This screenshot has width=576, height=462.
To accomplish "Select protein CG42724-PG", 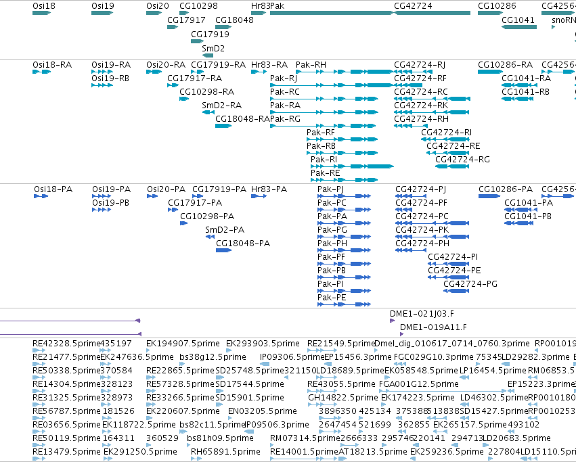I will tap(470, 284).
